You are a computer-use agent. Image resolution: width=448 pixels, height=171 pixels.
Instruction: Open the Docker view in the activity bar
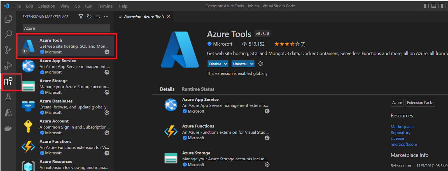click(x=8, y=128)
